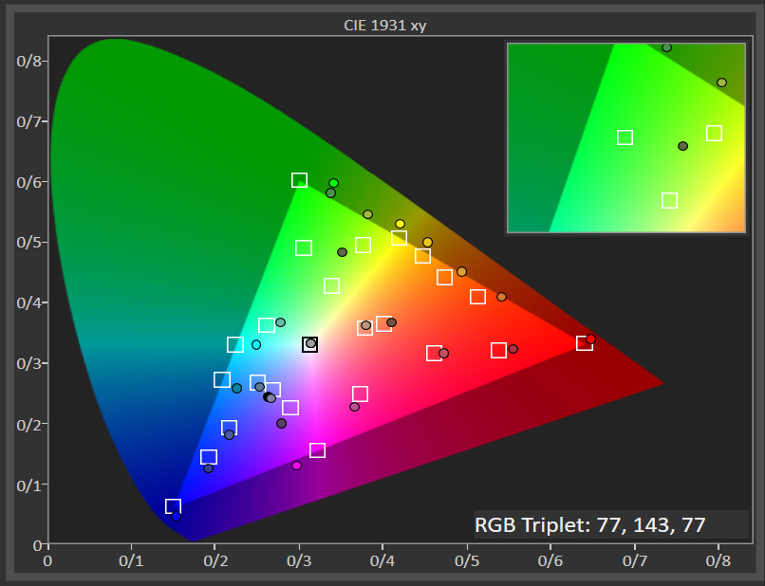Click the cyan secondary target square
The image size is (765, 586).
pyautogui.click(x=235, y=344)
